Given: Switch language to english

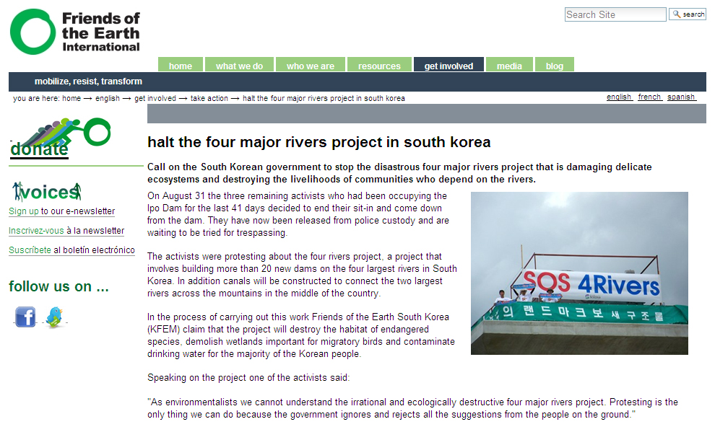Looking at the screenshot, I should point(619,97).
